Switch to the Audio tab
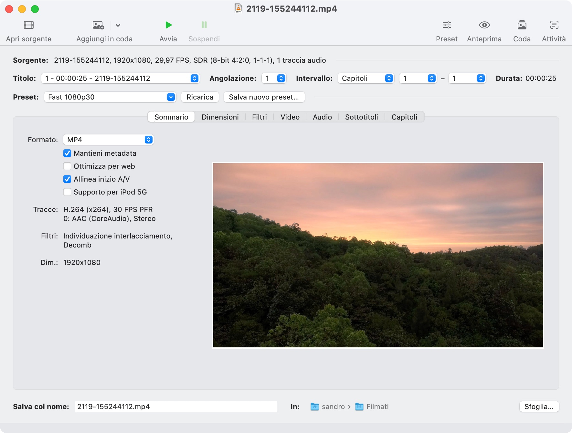Viewport: 572px width, 433px height. [322, 117]
